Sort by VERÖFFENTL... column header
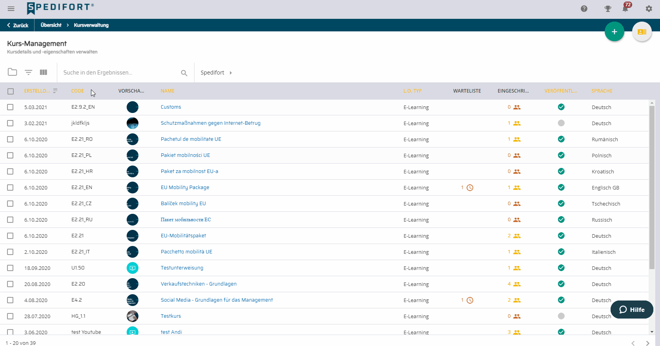660x346 pixels. tap(561, 91)
